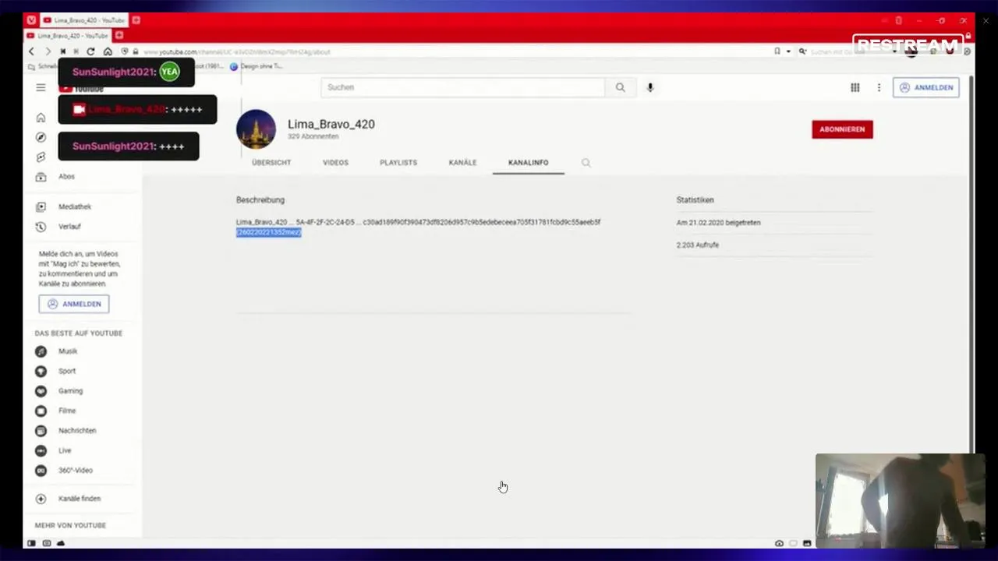Open the Design ohne Ti... bookmark
This screenshot has height=561, width=998.
(257, 66)
